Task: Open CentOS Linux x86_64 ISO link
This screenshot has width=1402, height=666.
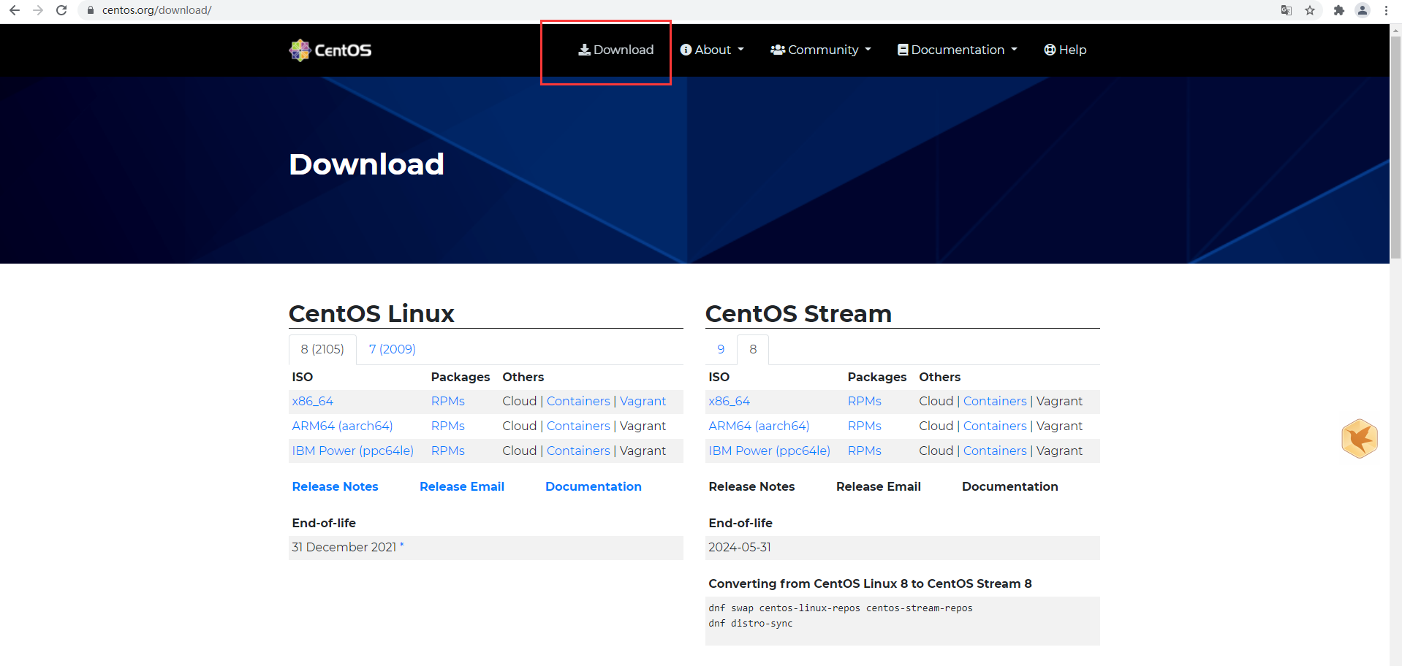Action: click(313, 401)
